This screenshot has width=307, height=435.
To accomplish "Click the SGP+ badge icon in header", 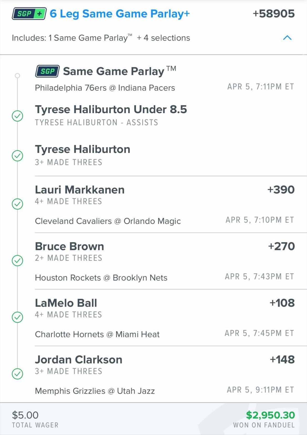I will pos(29,14).
